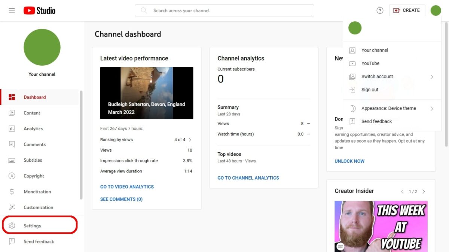Open the SEE COMMENTS (0) link

pos(121,199)
